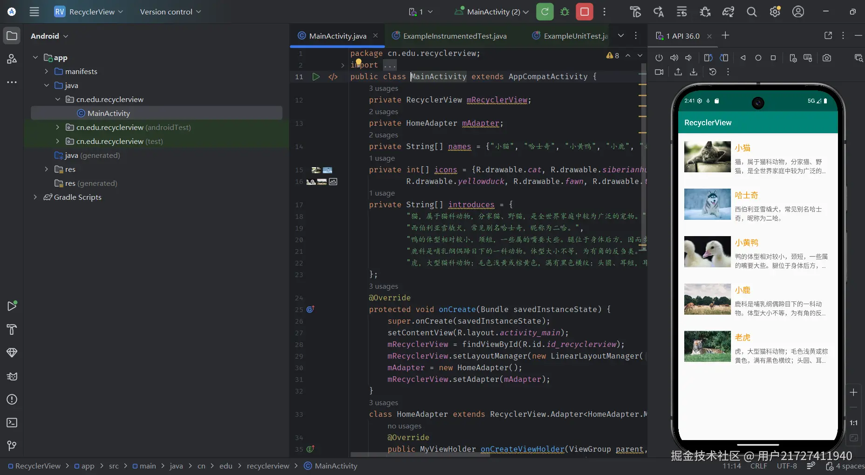Open the Android project view dropdown
865x475 pixels.
[x=49, y=36]
